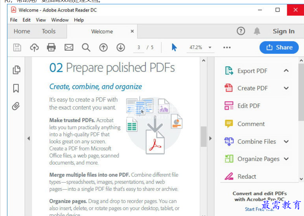Expand the Create PDF section chevron
The width and height of the screenshot is (304, 216).
tap(286, 88)
